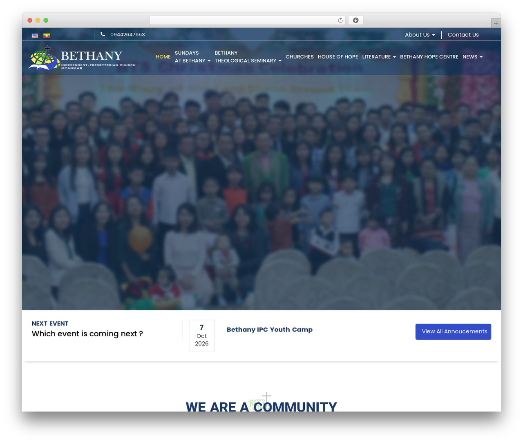
Task: Click the 'WE ARE A COMMUNITY' heading
Action: click(x=261, y=406)
